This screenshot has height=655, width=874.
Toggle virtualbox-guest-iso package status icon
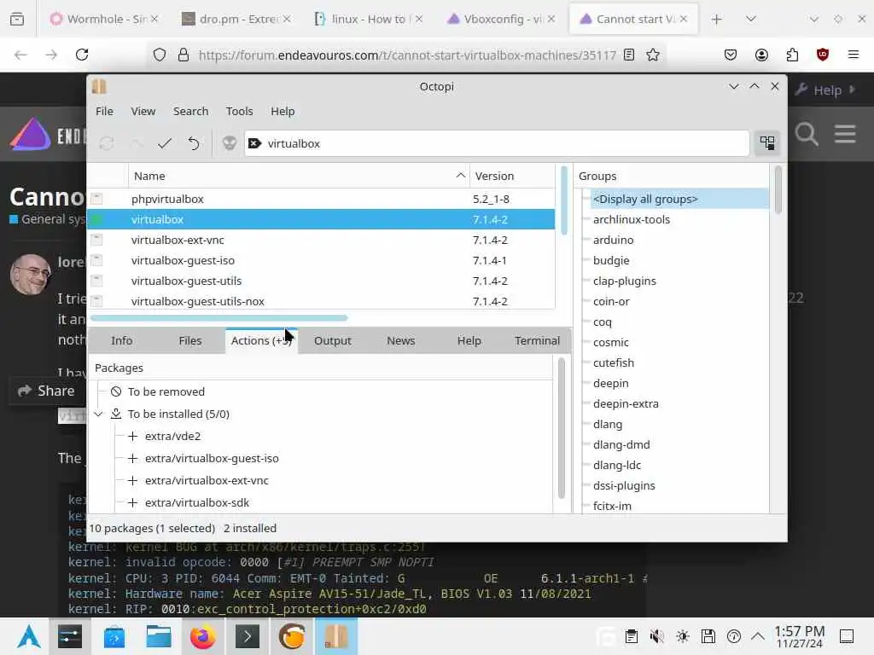click(96, 260)
